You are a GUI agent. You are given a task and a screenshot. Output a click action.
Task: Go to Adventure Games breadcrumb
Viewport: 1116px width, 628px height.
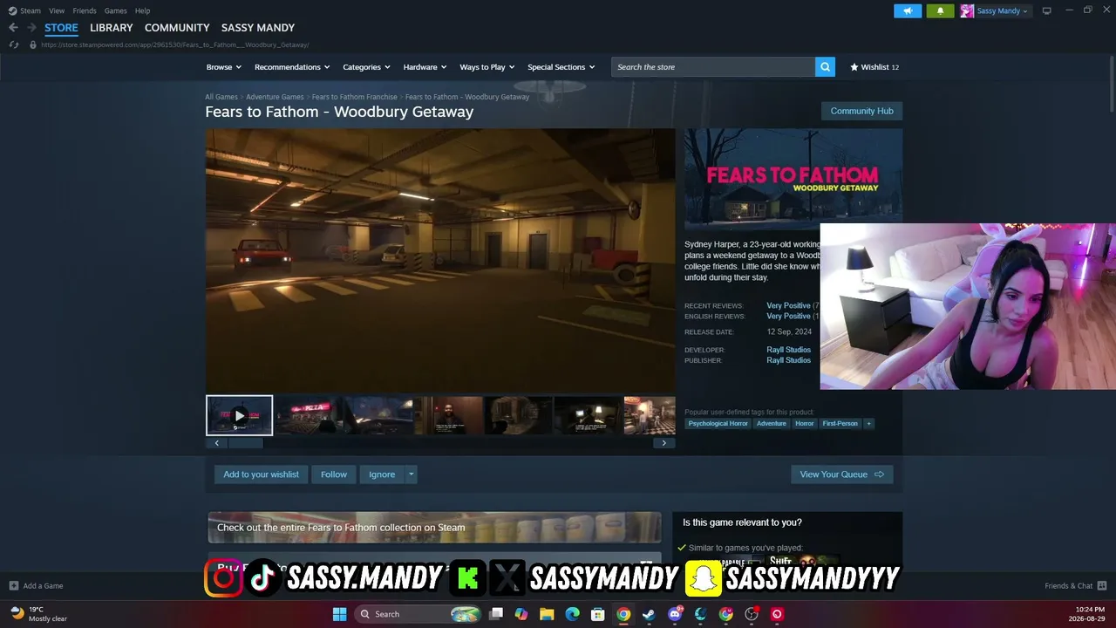coord(275,97)
